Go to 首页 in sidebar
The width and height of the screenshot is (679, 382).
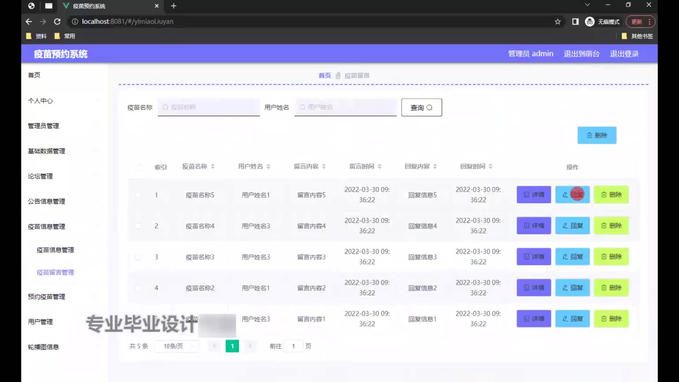coord(34,75)
